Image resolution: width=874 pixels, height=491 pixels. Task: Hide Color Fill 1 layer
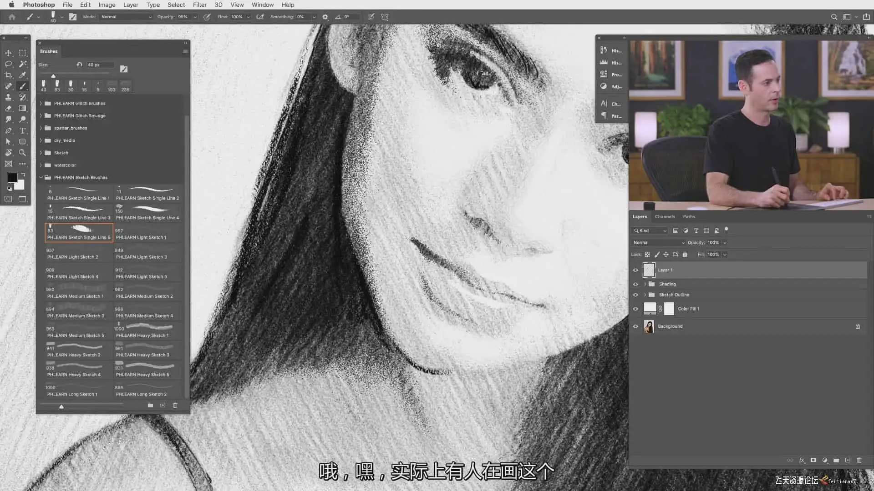(635, 309)
